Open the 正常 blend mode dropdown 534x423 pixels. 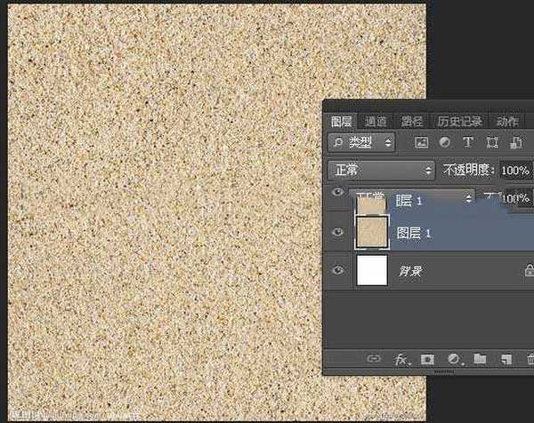click(380, 169)
